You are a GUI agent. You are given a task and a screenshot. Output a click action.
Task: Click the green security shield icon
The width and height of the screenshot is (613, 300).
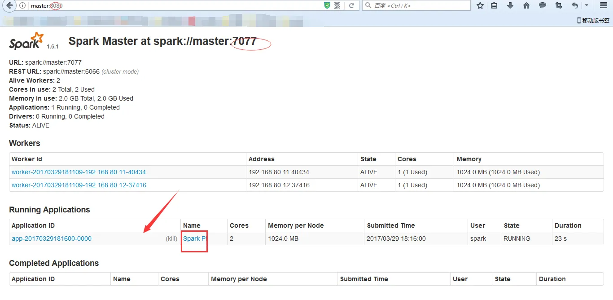click(327, 5)
